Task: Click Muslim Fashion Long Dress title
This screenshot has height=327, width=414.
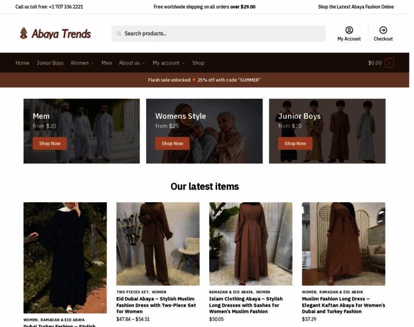Action: [x=344, y=305]
